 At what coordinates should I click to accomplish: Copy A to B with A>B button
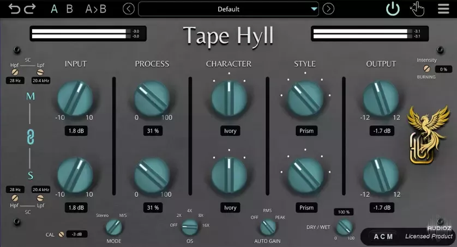(x=96, y=9)
